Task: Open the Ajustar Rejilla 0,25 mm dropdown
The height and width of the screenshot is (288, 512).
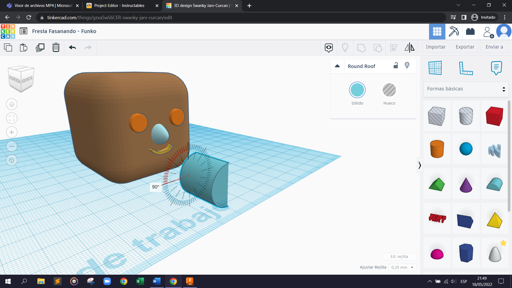Action: (x=402, y=267)
